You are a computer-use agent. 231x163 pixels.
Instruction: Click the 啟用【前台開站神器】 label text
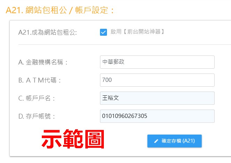coord(137,32)
